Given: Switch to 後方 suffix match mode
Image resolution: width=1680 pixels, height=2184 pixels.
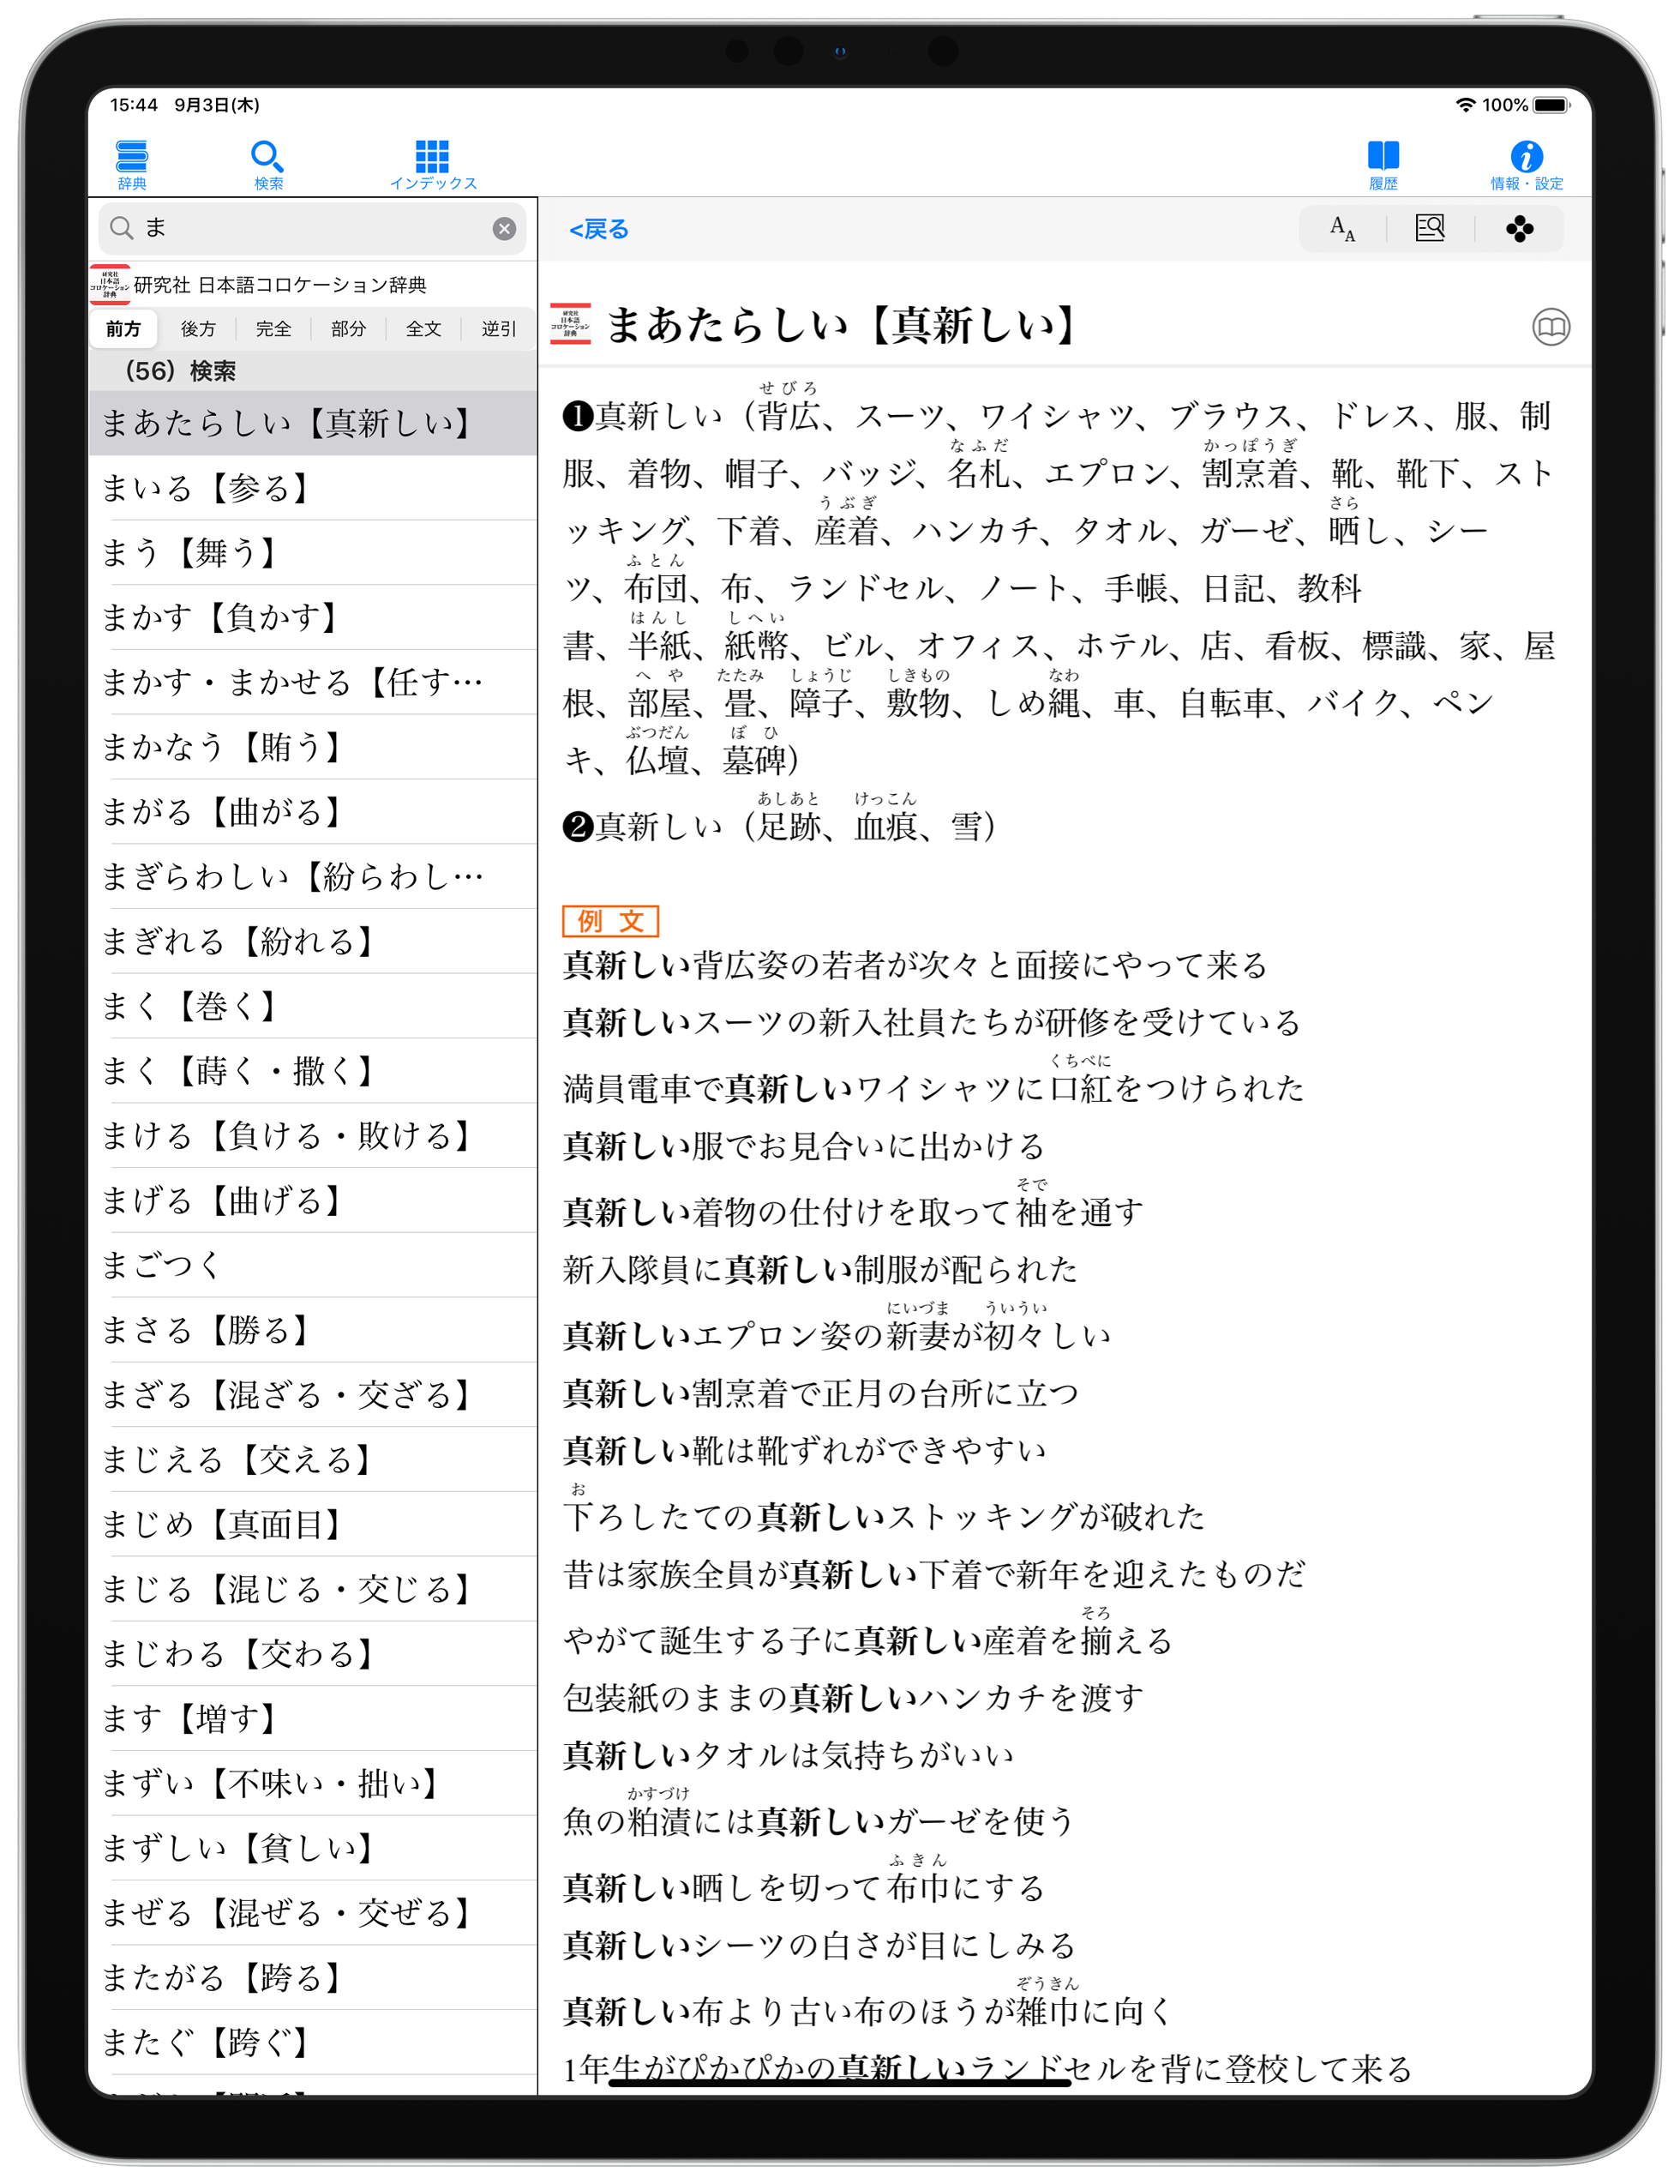Looking at the screenshot, I should tap(198, 329).
